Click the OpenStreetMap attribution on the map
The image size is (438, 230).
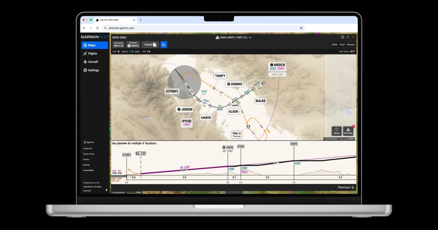tap(330, 139)
